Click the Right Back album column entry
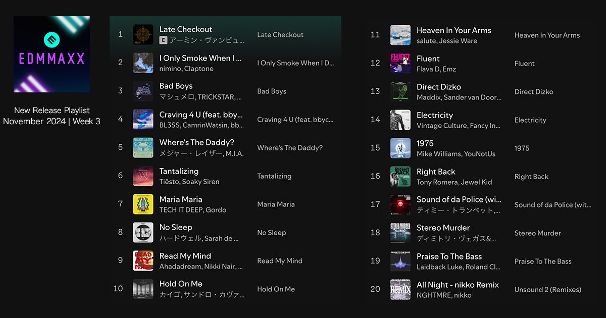606x318 pixels. pos(531,177)
